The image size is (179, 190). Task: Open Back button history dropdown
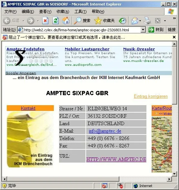24,21
